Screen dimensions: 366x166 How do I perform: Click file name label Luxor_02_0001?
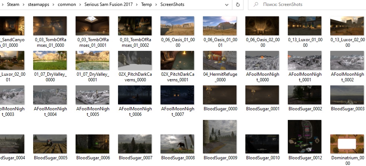click(x=13, y=77)
